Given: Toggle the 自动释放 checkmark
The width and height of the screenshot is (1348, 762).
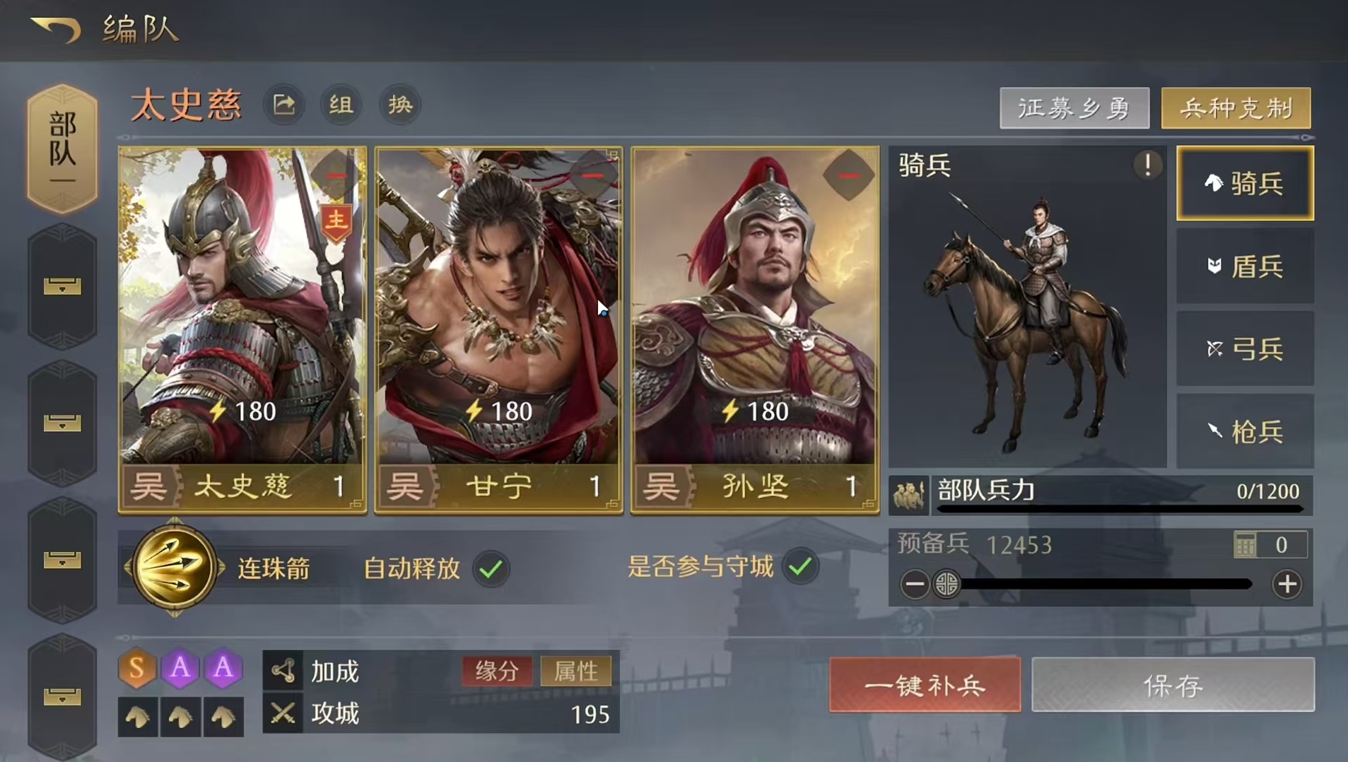Looking at the screenshot, I should pyautogui.click(x=491, y=568).
